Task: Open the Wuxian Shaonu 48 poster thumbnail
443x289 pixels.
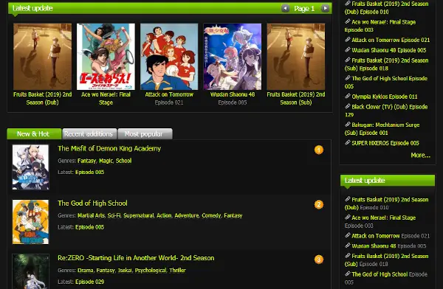Action: (x=233, y=57)
